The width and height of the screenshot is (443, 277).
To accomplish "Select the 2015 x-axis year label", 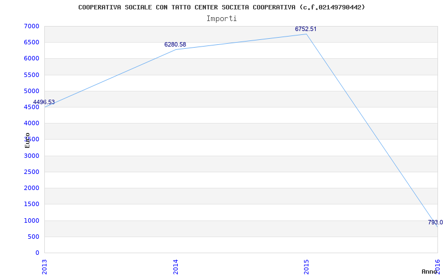I will (306, 267).
